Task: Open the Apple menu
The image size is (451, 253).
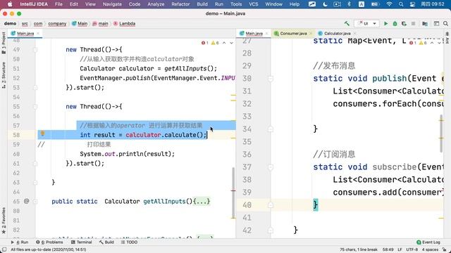Action: coord(10,4)
